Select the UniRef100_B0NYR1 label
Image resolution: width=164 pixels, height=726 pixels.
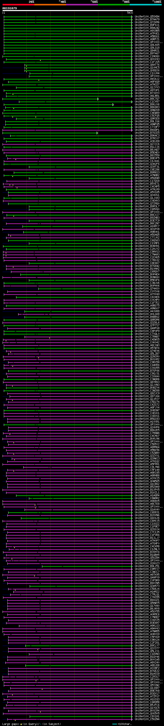[x=147, y=246]
